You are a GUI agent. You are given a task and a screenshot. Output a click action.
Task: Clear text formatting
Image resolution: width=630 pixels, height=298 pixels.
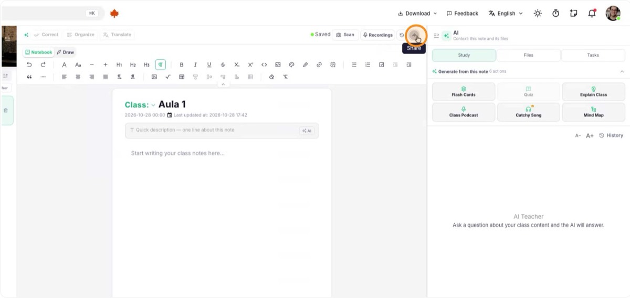click(x=285, y=77)
